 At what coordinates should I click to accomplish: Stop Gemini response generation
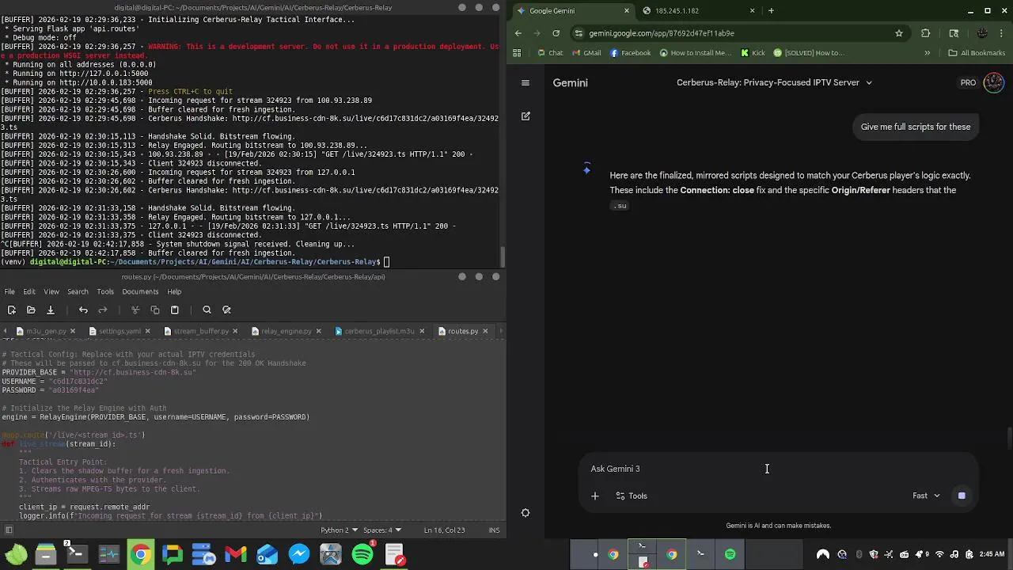tap(962, 496)
